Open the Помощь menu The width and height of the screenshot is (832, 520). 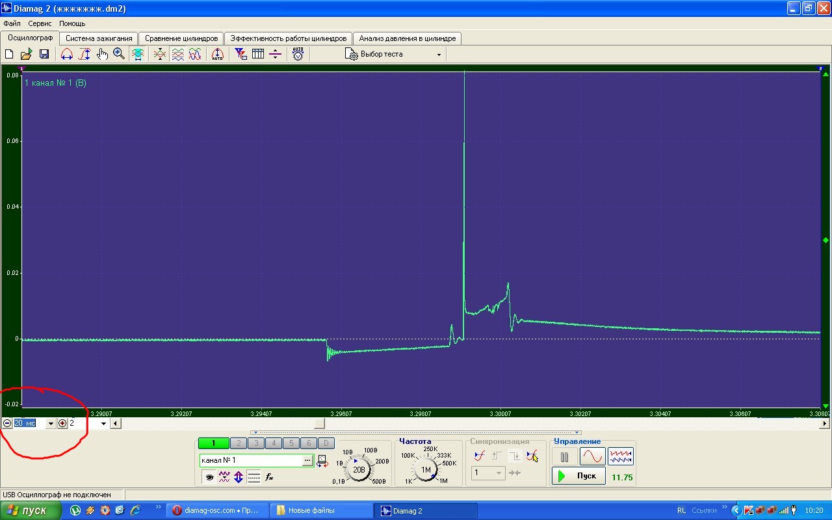point(72,23)
